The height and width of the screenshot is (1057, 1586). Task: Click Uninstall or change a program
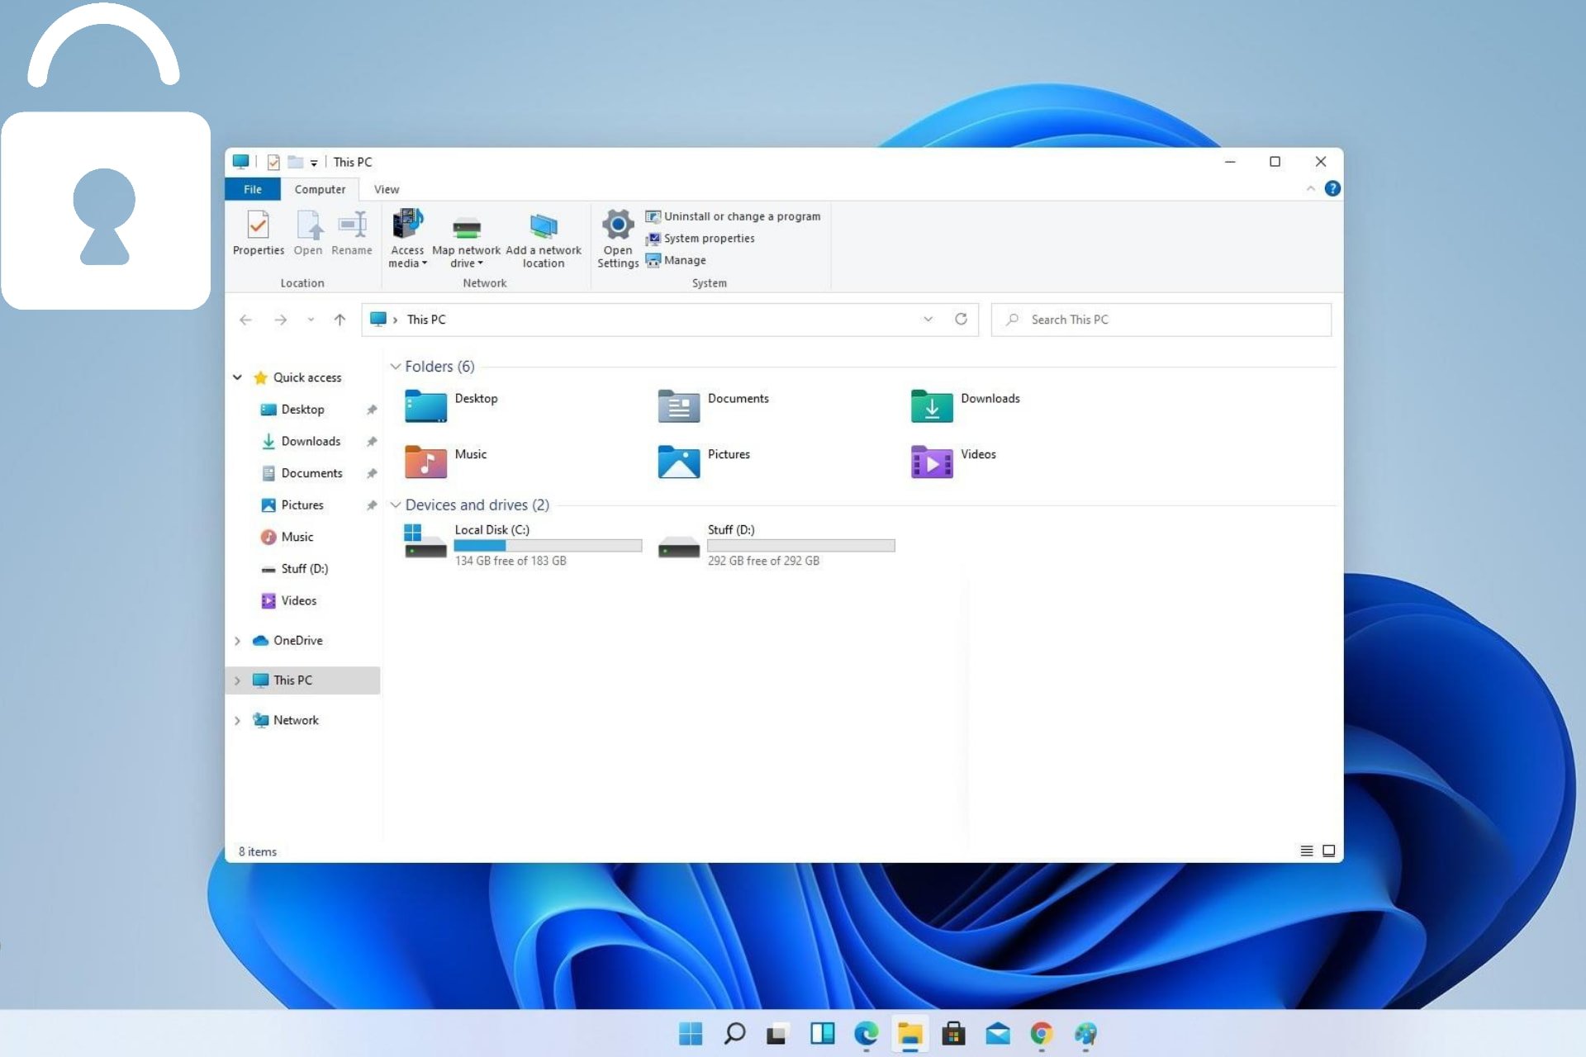pos(733,216)
